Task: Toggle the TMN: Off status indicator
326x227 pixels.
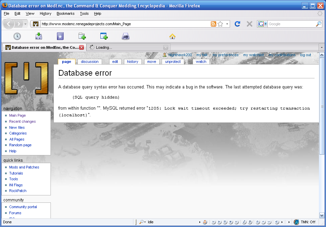Action: (305, 222)
